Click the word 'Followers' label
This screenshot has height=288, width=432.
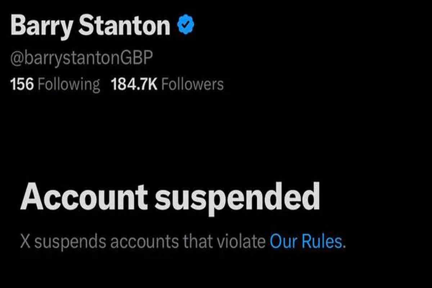(x=192, y=85)
